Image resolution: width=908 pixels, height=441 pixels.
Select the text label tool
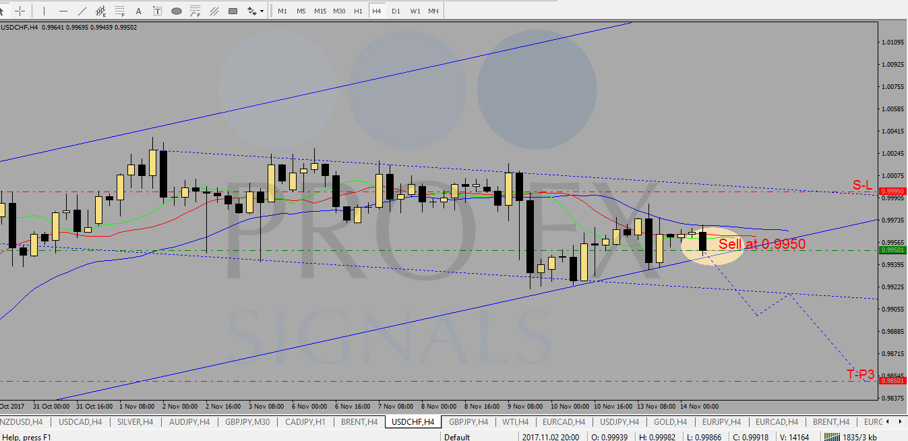tap(157, 11)
